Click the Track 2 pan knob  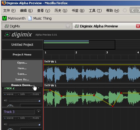click(10, 106)
